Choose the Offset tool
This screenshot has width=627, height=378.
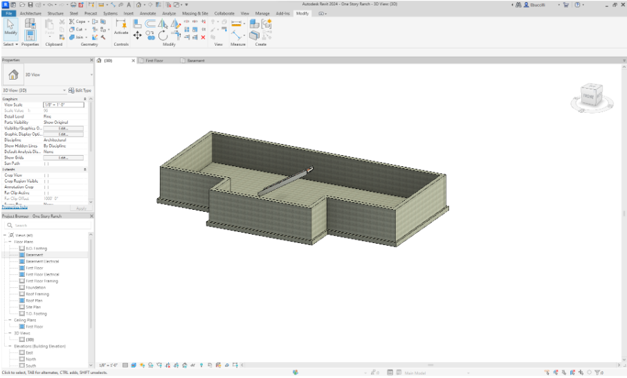coord(150,24)
